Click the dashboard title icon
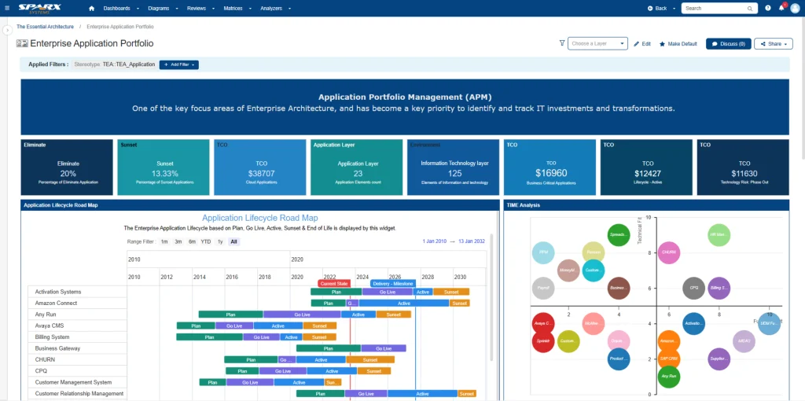This screenshot has height=401, width=805. click(x=22, y=44)
